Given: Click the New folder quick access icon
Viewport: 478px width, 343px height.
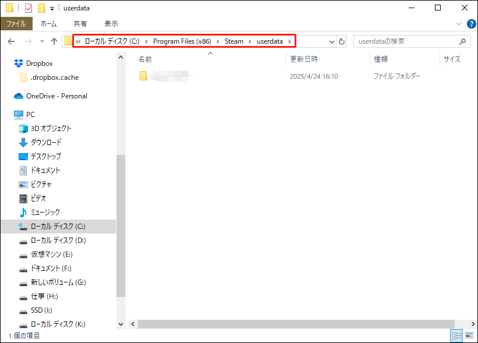Looking at the screenshot, I should click(41, 8).
